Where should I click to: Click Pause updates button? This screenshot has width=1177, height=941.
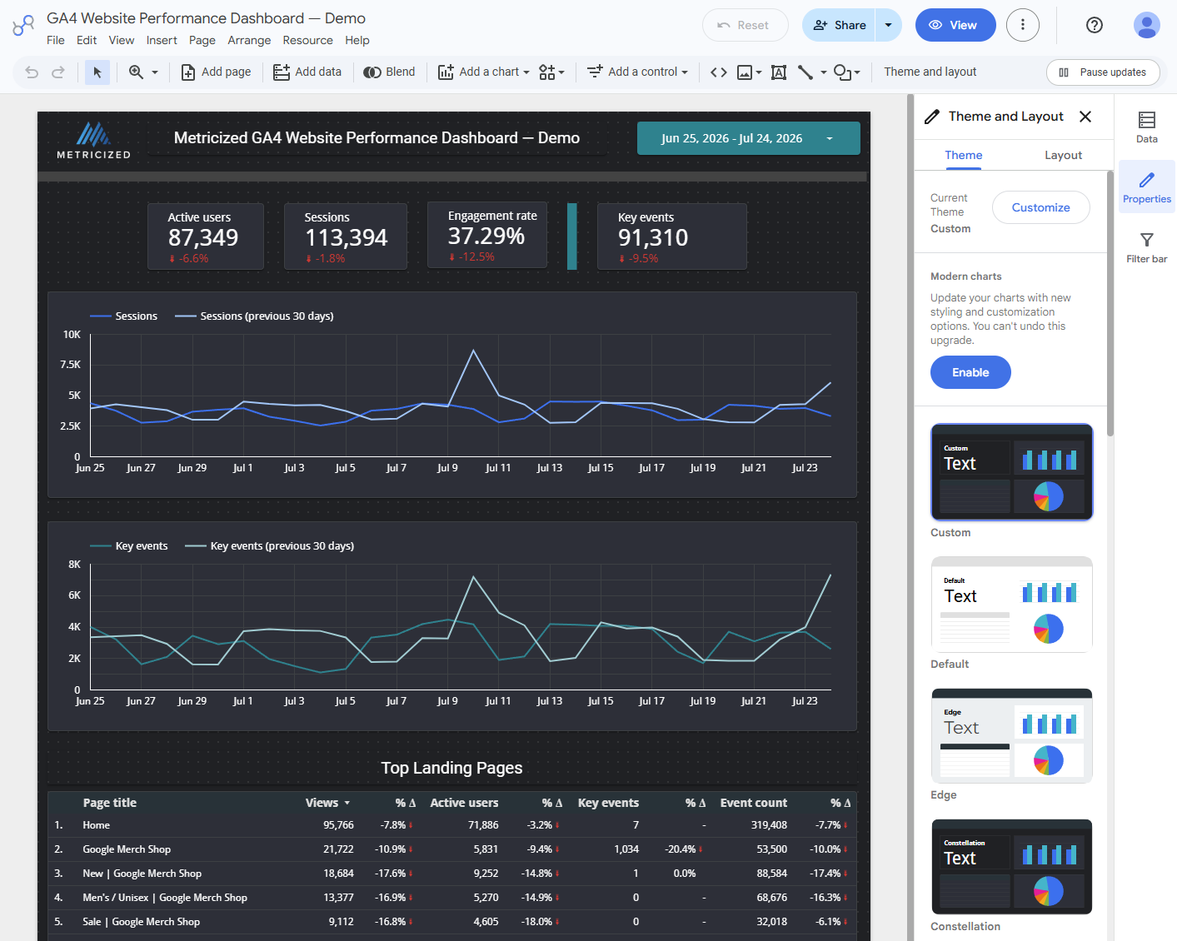[1103, 72]
